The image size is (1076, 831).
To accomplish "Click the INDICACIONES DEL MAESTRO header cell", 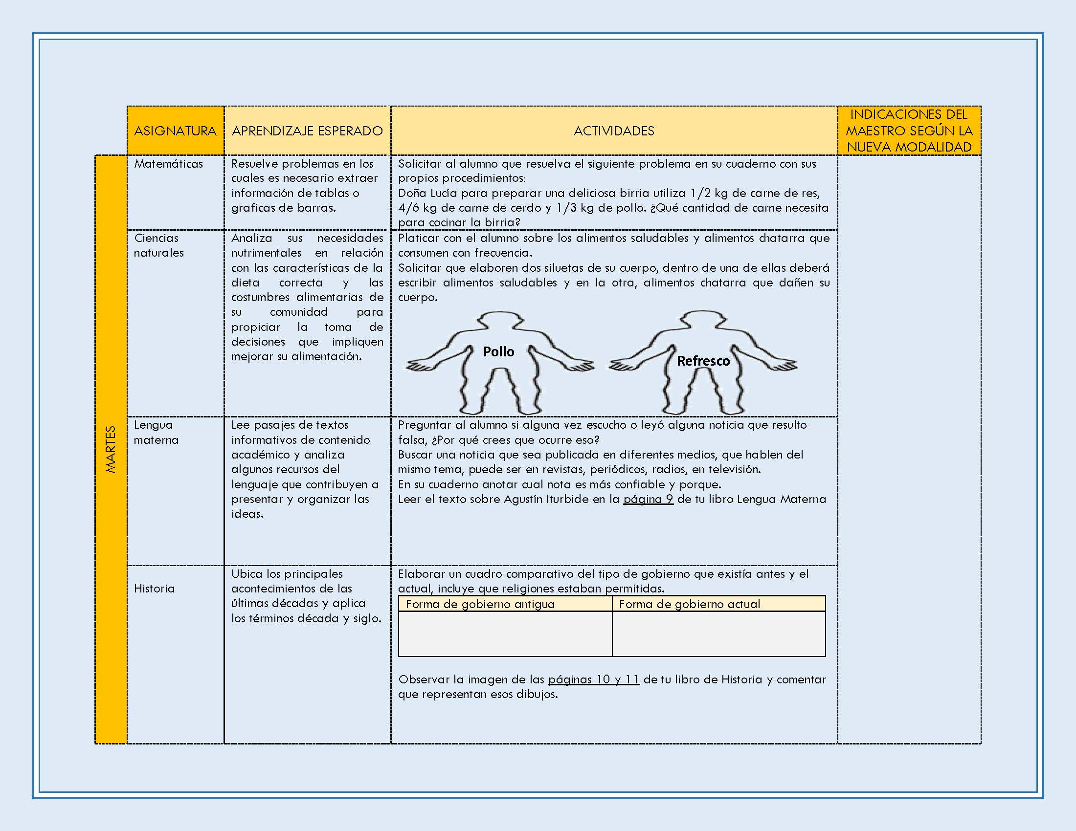I will click(909, 131).
